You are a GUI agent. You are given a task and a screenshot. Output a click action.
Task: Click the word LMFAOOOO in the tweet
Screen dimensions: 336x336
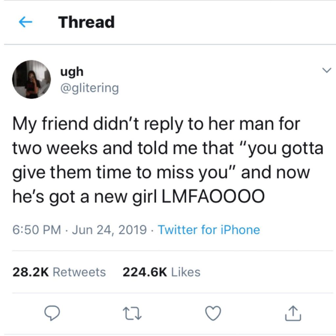tap(213, 196)
